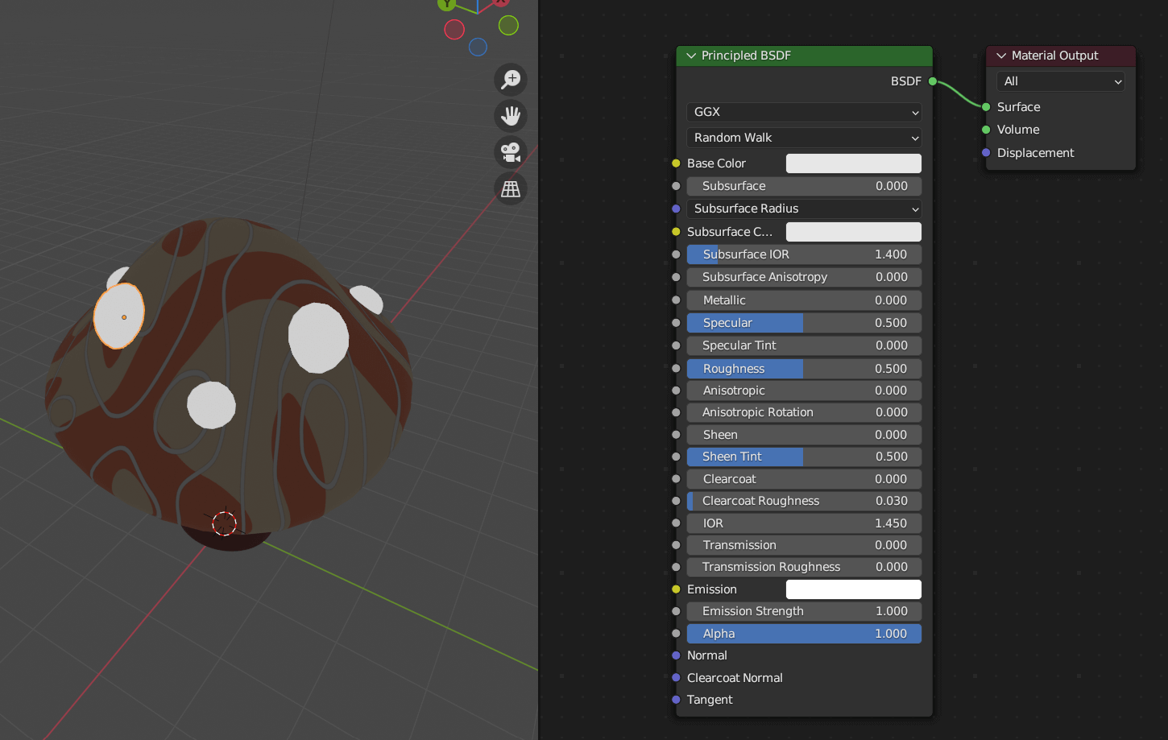Click the Emission input socket
The width and height of the screenshot is (1168, 740).
[676, 589]
